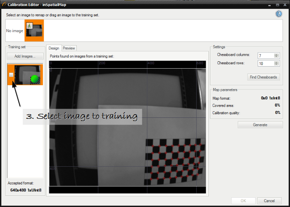Select the training set image thumbnail
290x207 pixels.
click(28, 75)
